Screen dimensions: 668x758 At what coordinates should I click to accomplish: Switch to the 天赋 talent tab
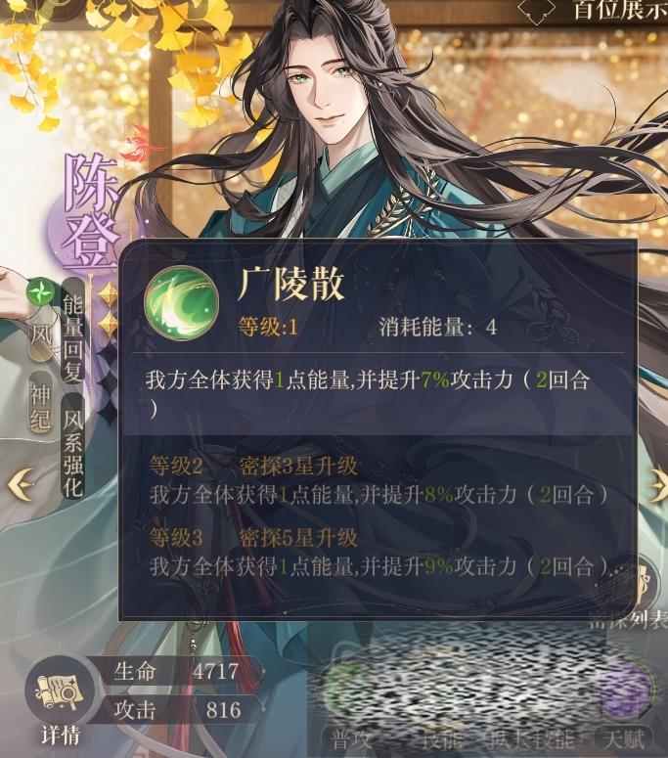(x=625, y=739)
